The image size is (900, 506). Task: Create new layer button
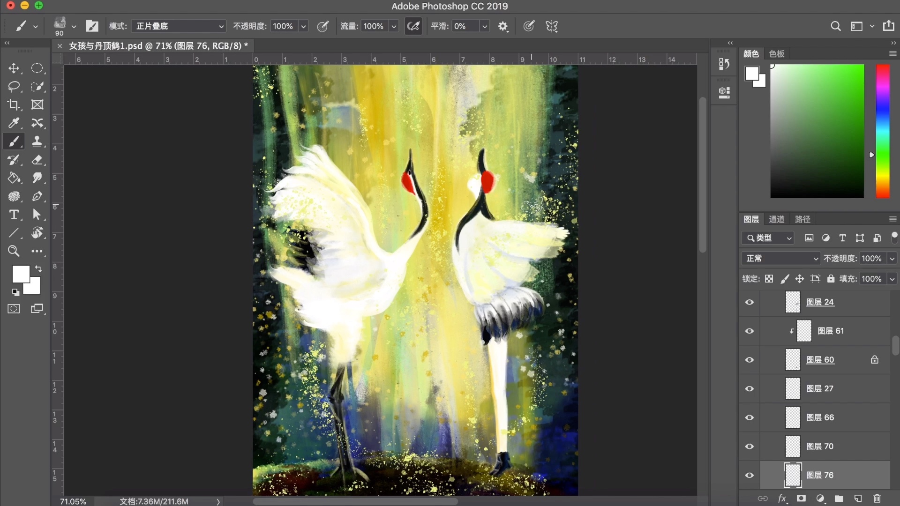858,499
